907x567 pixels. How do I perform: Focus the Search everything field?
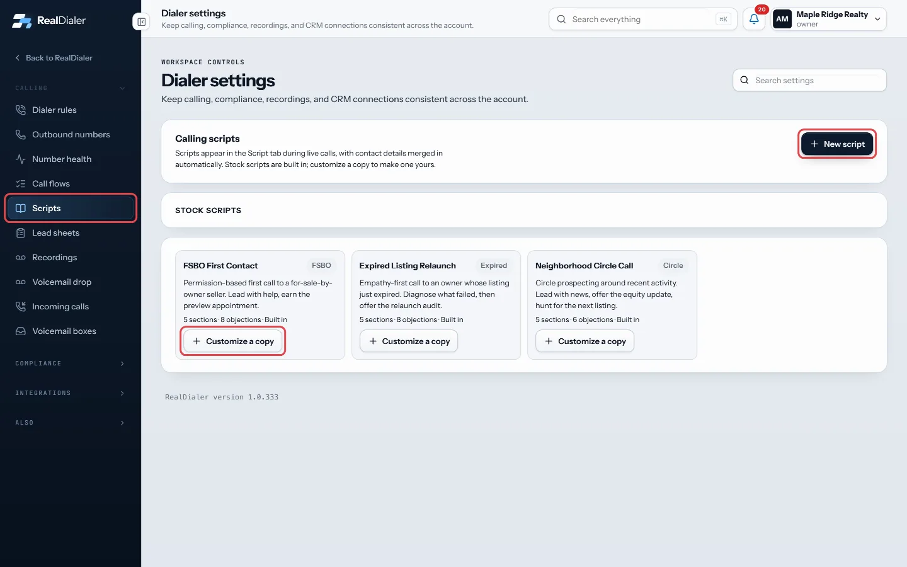[x=642, y=19]
